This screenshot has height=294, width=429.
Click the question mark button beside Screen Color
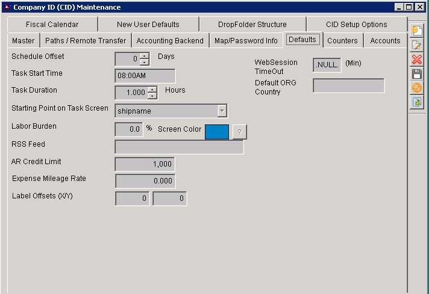239,132
